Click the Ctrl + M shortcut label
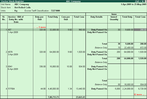 pos(139,1)
